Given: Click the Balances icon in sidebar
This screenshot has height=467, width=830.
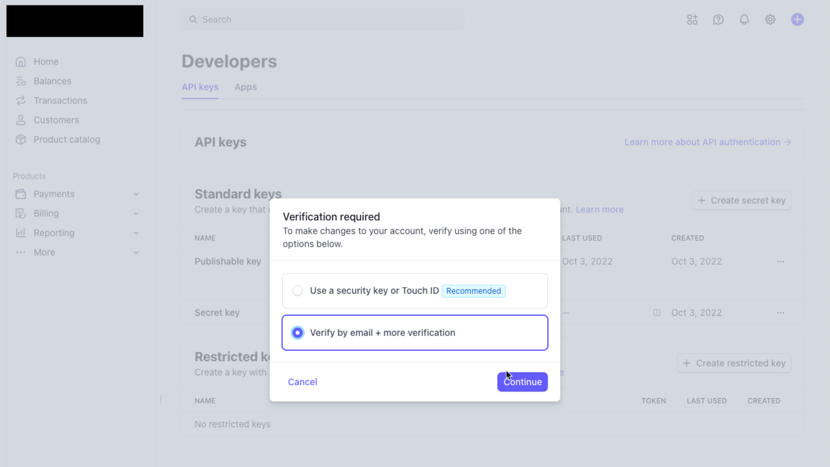Looking at the screenshot, I should (x=21, y=81).
